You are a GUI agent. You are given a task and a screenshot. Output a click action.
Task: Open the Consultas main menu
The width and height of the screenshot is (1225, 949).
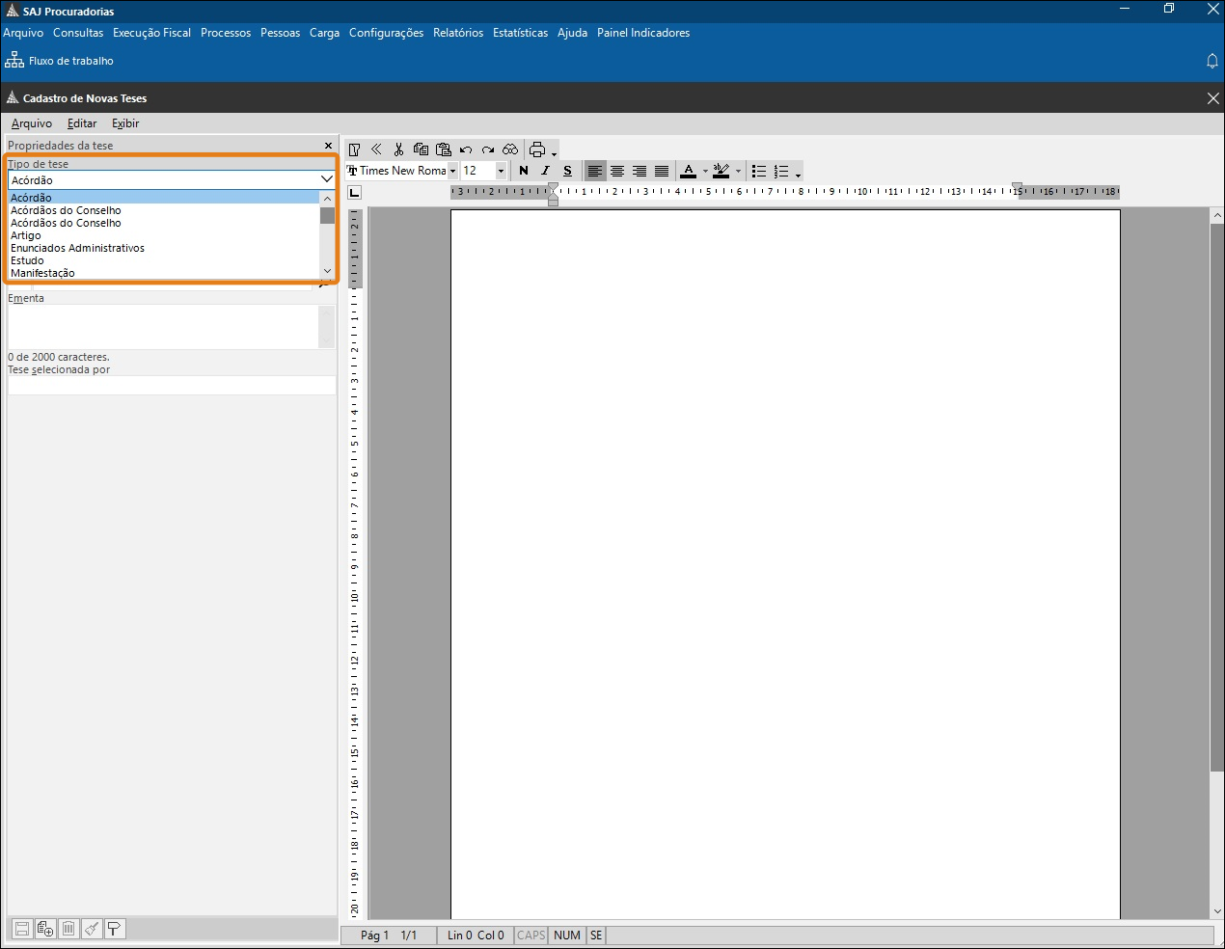[78, 33]
